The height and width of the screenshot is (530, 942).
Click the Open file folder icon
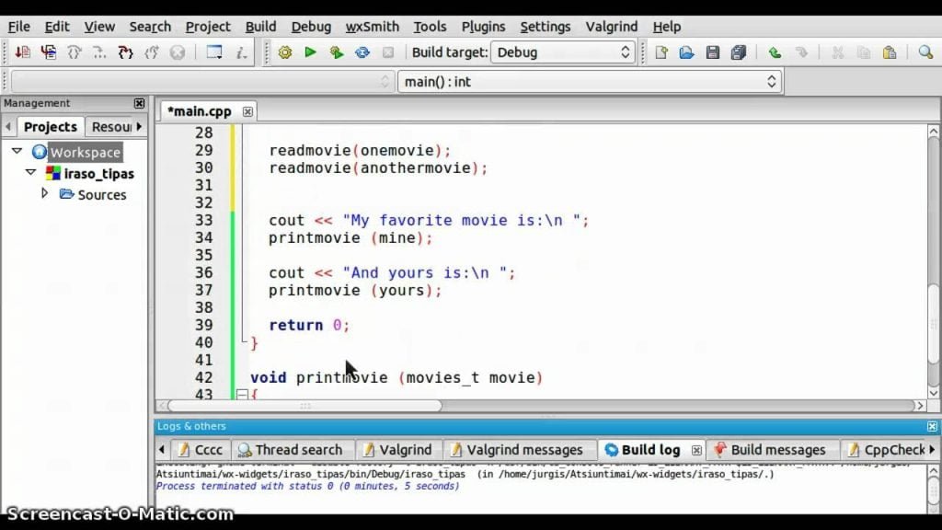[x=686, y=52]
